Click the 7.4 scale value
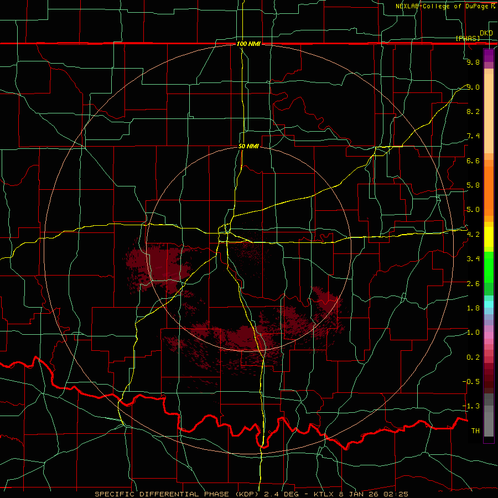The image size is (498, 498). tap(473, 136)
